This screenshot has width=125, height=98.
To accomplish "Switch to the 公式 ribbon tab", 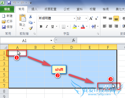I will pyautogui.click(x=67, y=9).
